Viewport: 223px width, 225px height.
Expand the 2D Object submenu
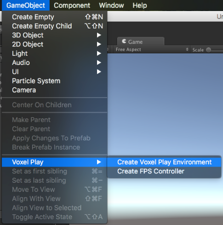(x=55, y=44)
